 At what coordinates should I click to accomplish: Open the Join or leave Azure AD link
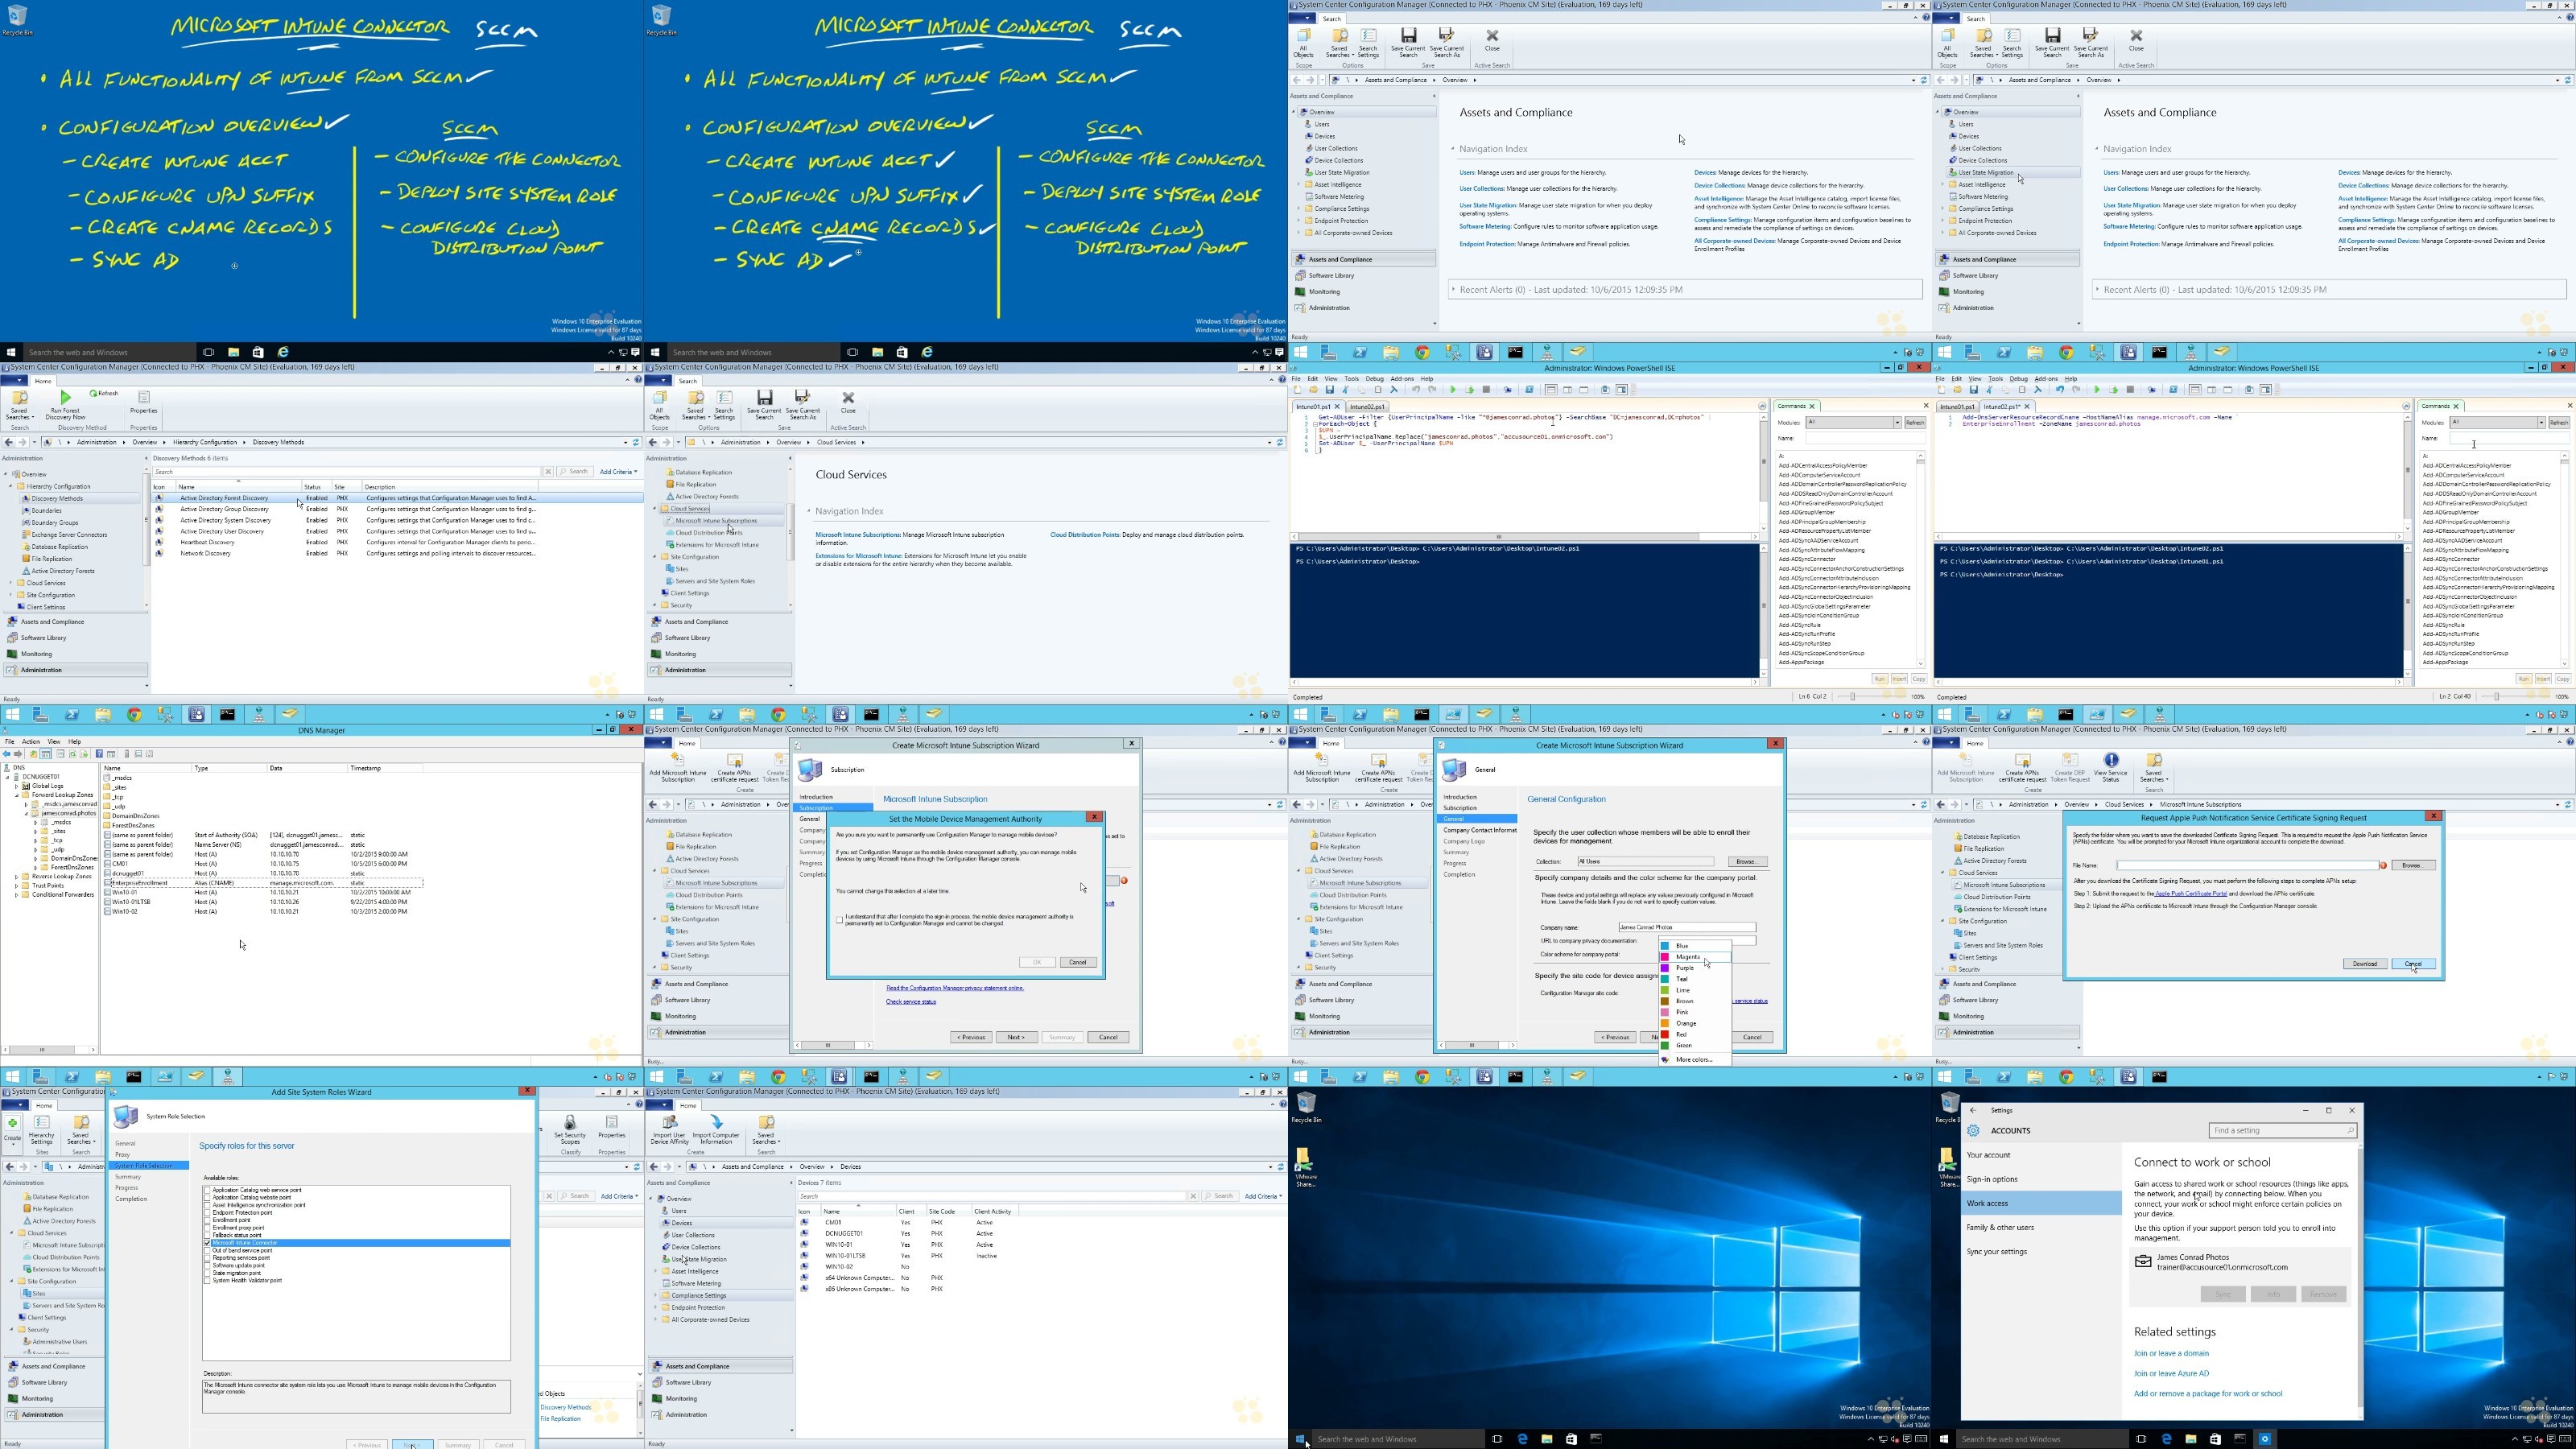[x=2171, y=1374]
